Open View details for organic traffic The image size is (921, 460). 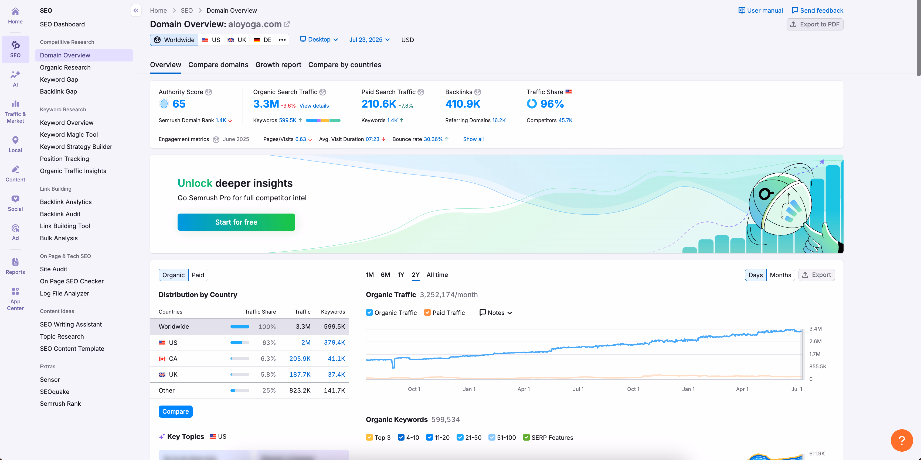[x=314, y=106]
